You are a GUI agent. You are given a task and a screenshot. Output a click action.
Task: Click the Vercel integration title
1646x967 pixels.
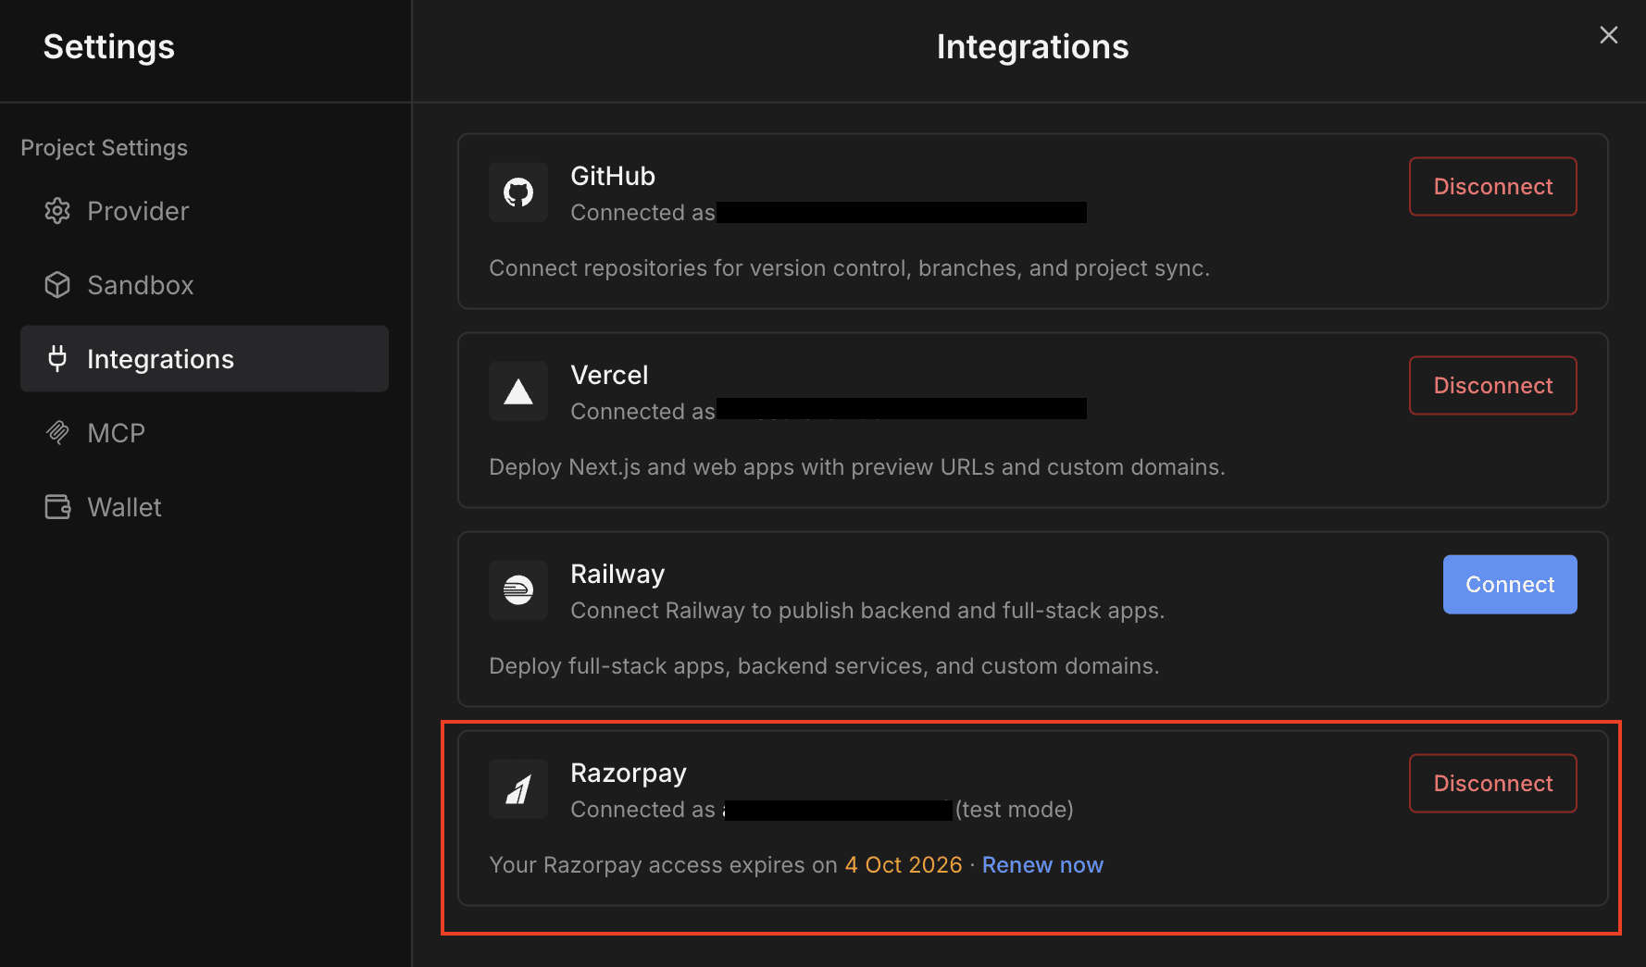click(x=609, y=375)
